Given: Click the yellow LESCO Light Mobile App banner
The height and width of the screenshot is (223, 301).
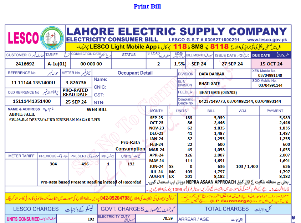Looking at the screenshot, I should 178,47.
